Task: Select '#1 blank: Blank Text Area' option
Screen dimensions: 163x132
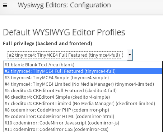Action: coord(83,65)
